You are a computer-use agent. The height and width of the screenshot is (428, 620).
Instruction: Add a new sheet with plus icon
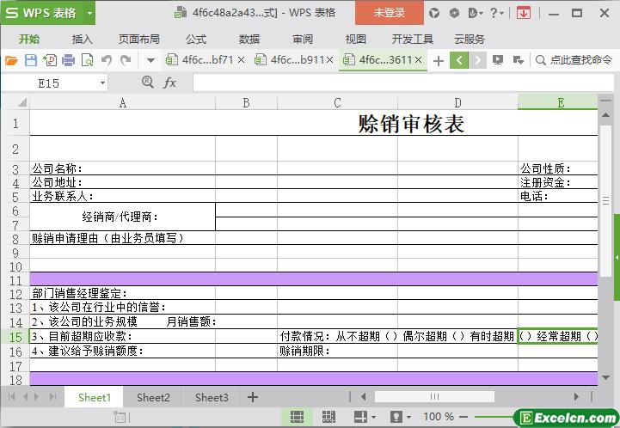pyautogui.click(x=253, y=397)
